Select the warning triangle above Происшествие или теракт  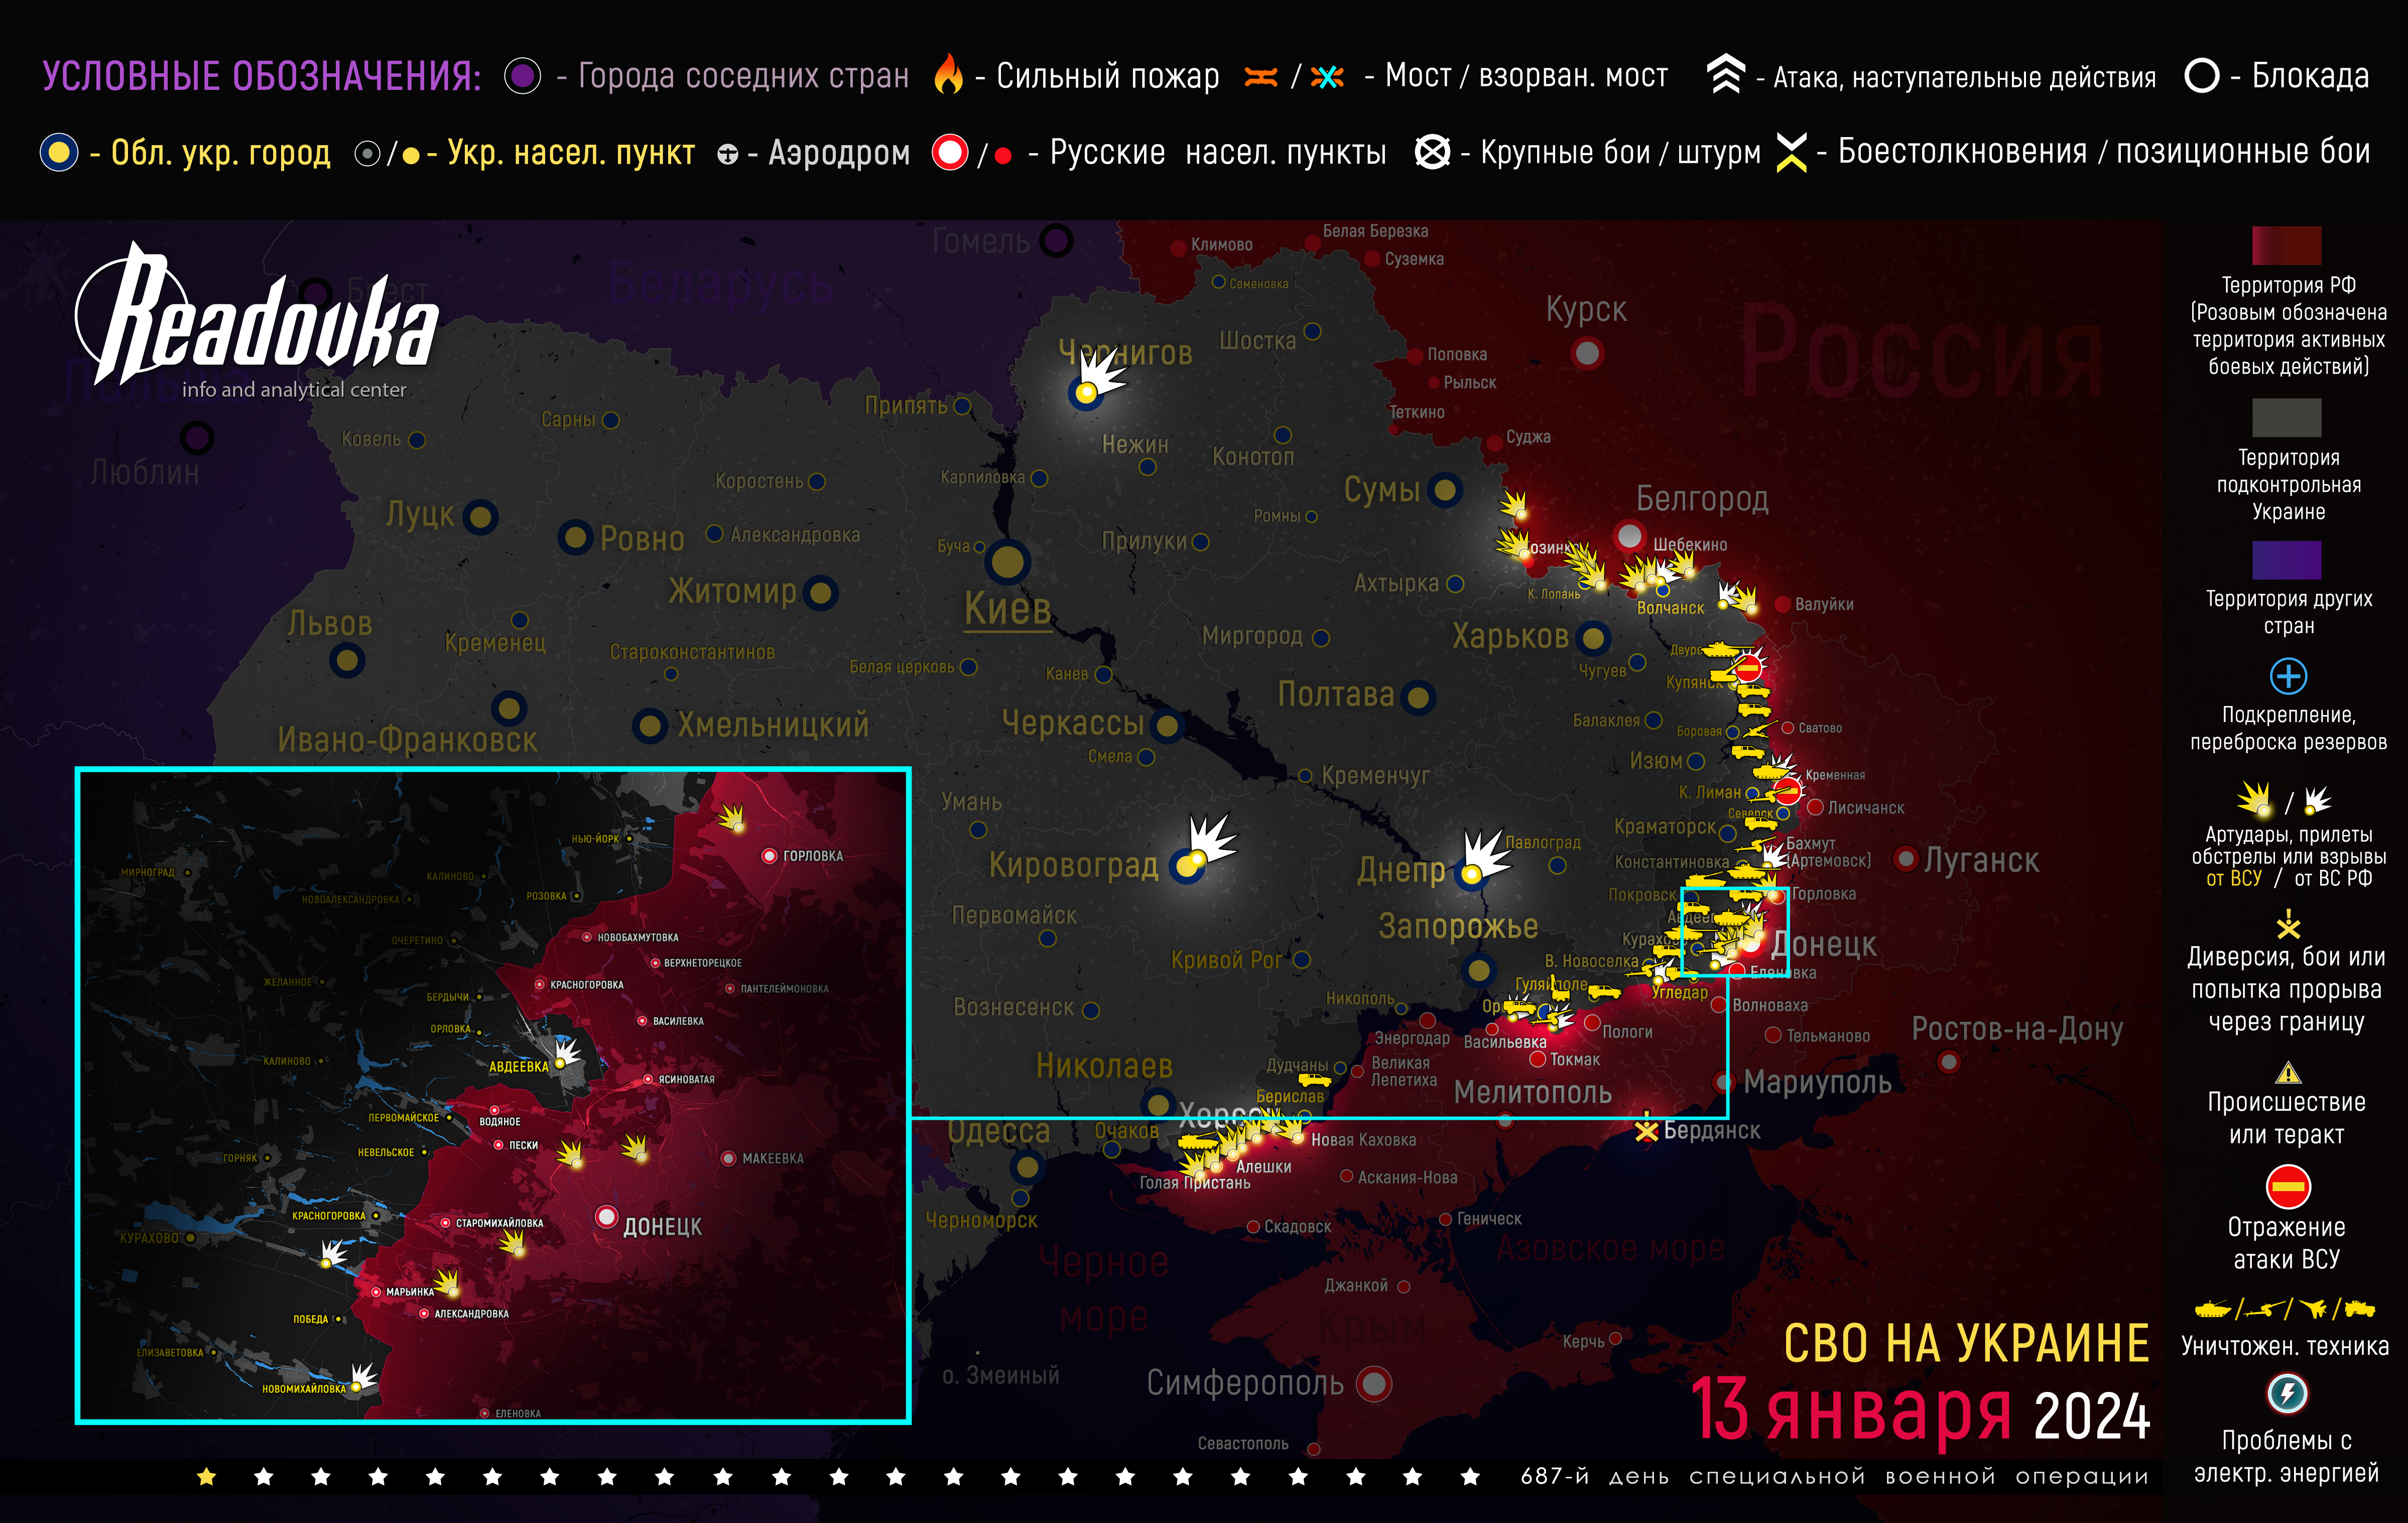pyautogui.click(x=2288, y=1073)
